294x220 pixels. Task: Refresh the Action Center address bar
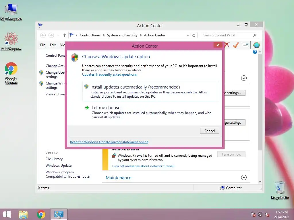click(194, 35)
